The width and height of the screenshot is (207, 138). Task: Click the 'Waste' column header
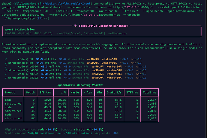(75, 93)
